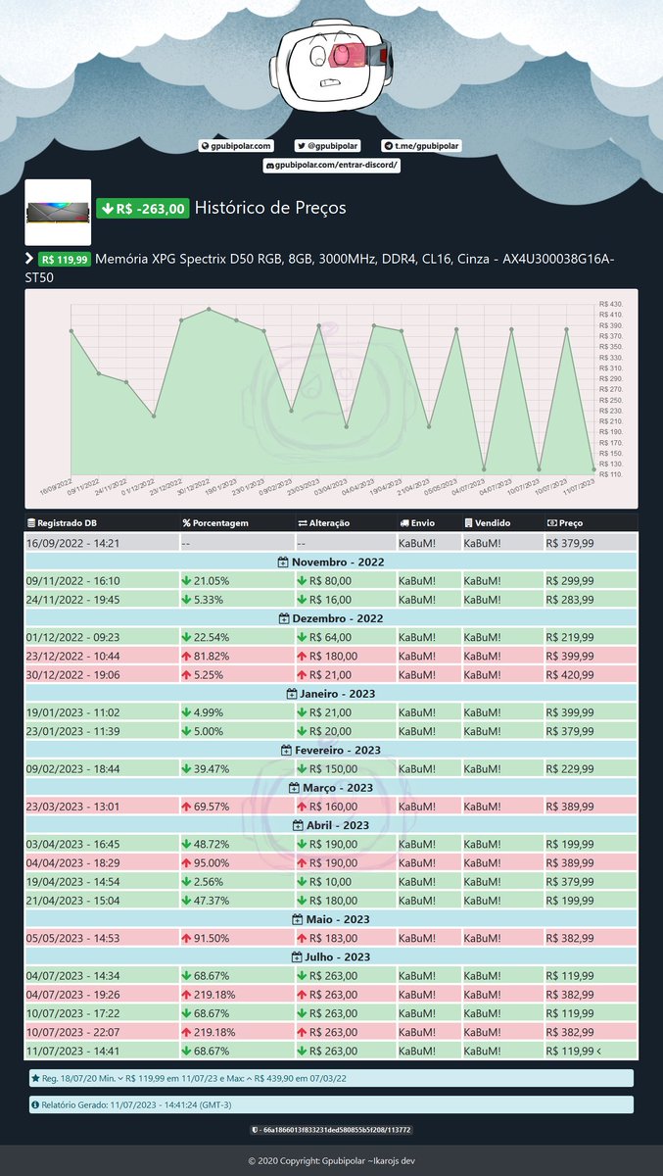Click the chevron before the product name
This screenshot has height=1176, width=663.
tap(29, 259)
